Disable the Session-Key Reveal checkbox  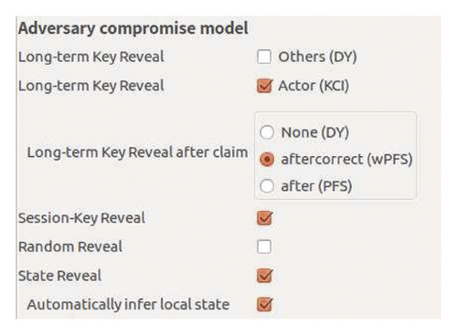click(x=264, y=218)
